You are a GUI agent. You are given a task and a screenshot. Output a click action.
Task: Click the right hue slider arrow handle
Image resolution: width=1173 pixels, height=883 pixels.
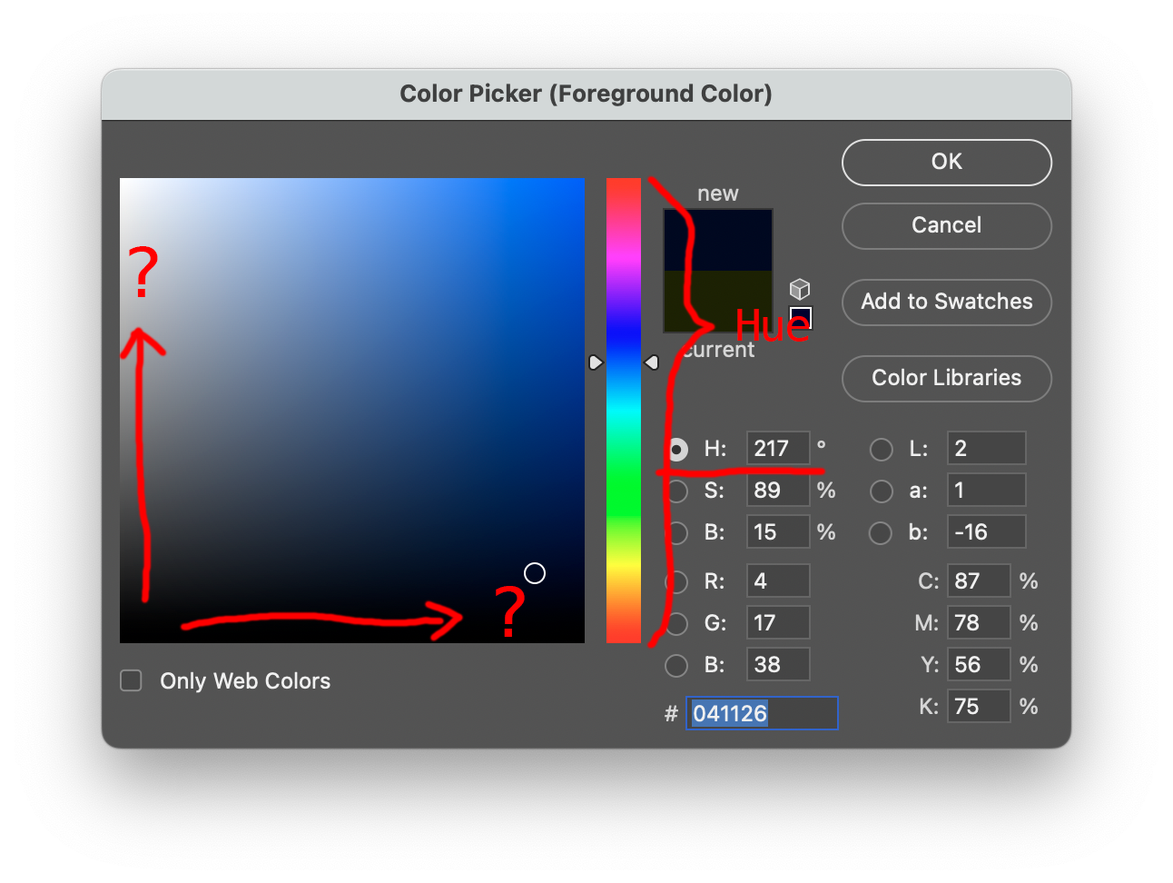pos(651,362)
